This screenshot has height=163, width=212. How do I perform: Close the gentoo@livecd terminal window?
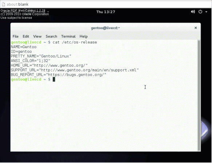coord(196,28)
